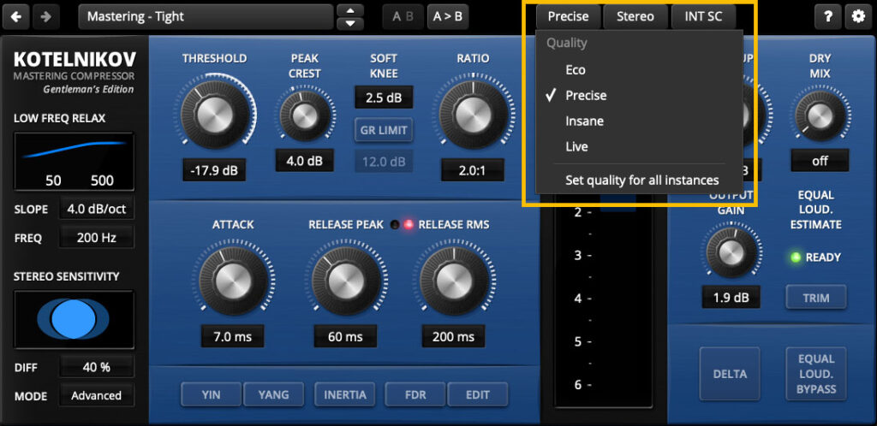Select next preset with down arrow

[x=350, y=23]
